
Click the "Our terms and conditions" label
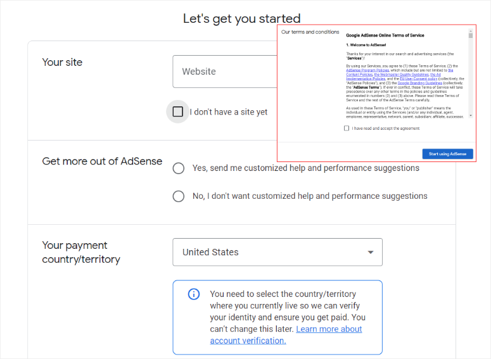point(310,32)
